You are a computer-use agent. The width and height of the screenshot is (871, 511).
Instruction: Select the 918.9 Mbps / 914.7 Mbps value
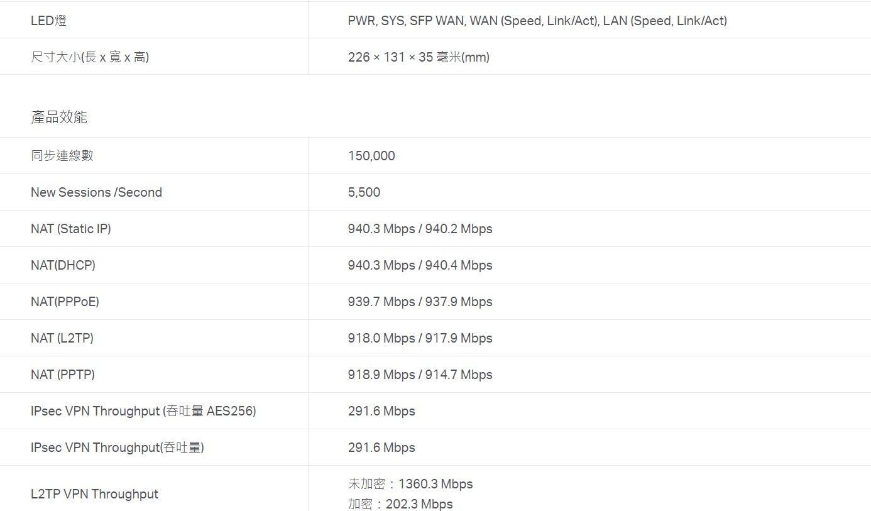click(x=420, y=375)
